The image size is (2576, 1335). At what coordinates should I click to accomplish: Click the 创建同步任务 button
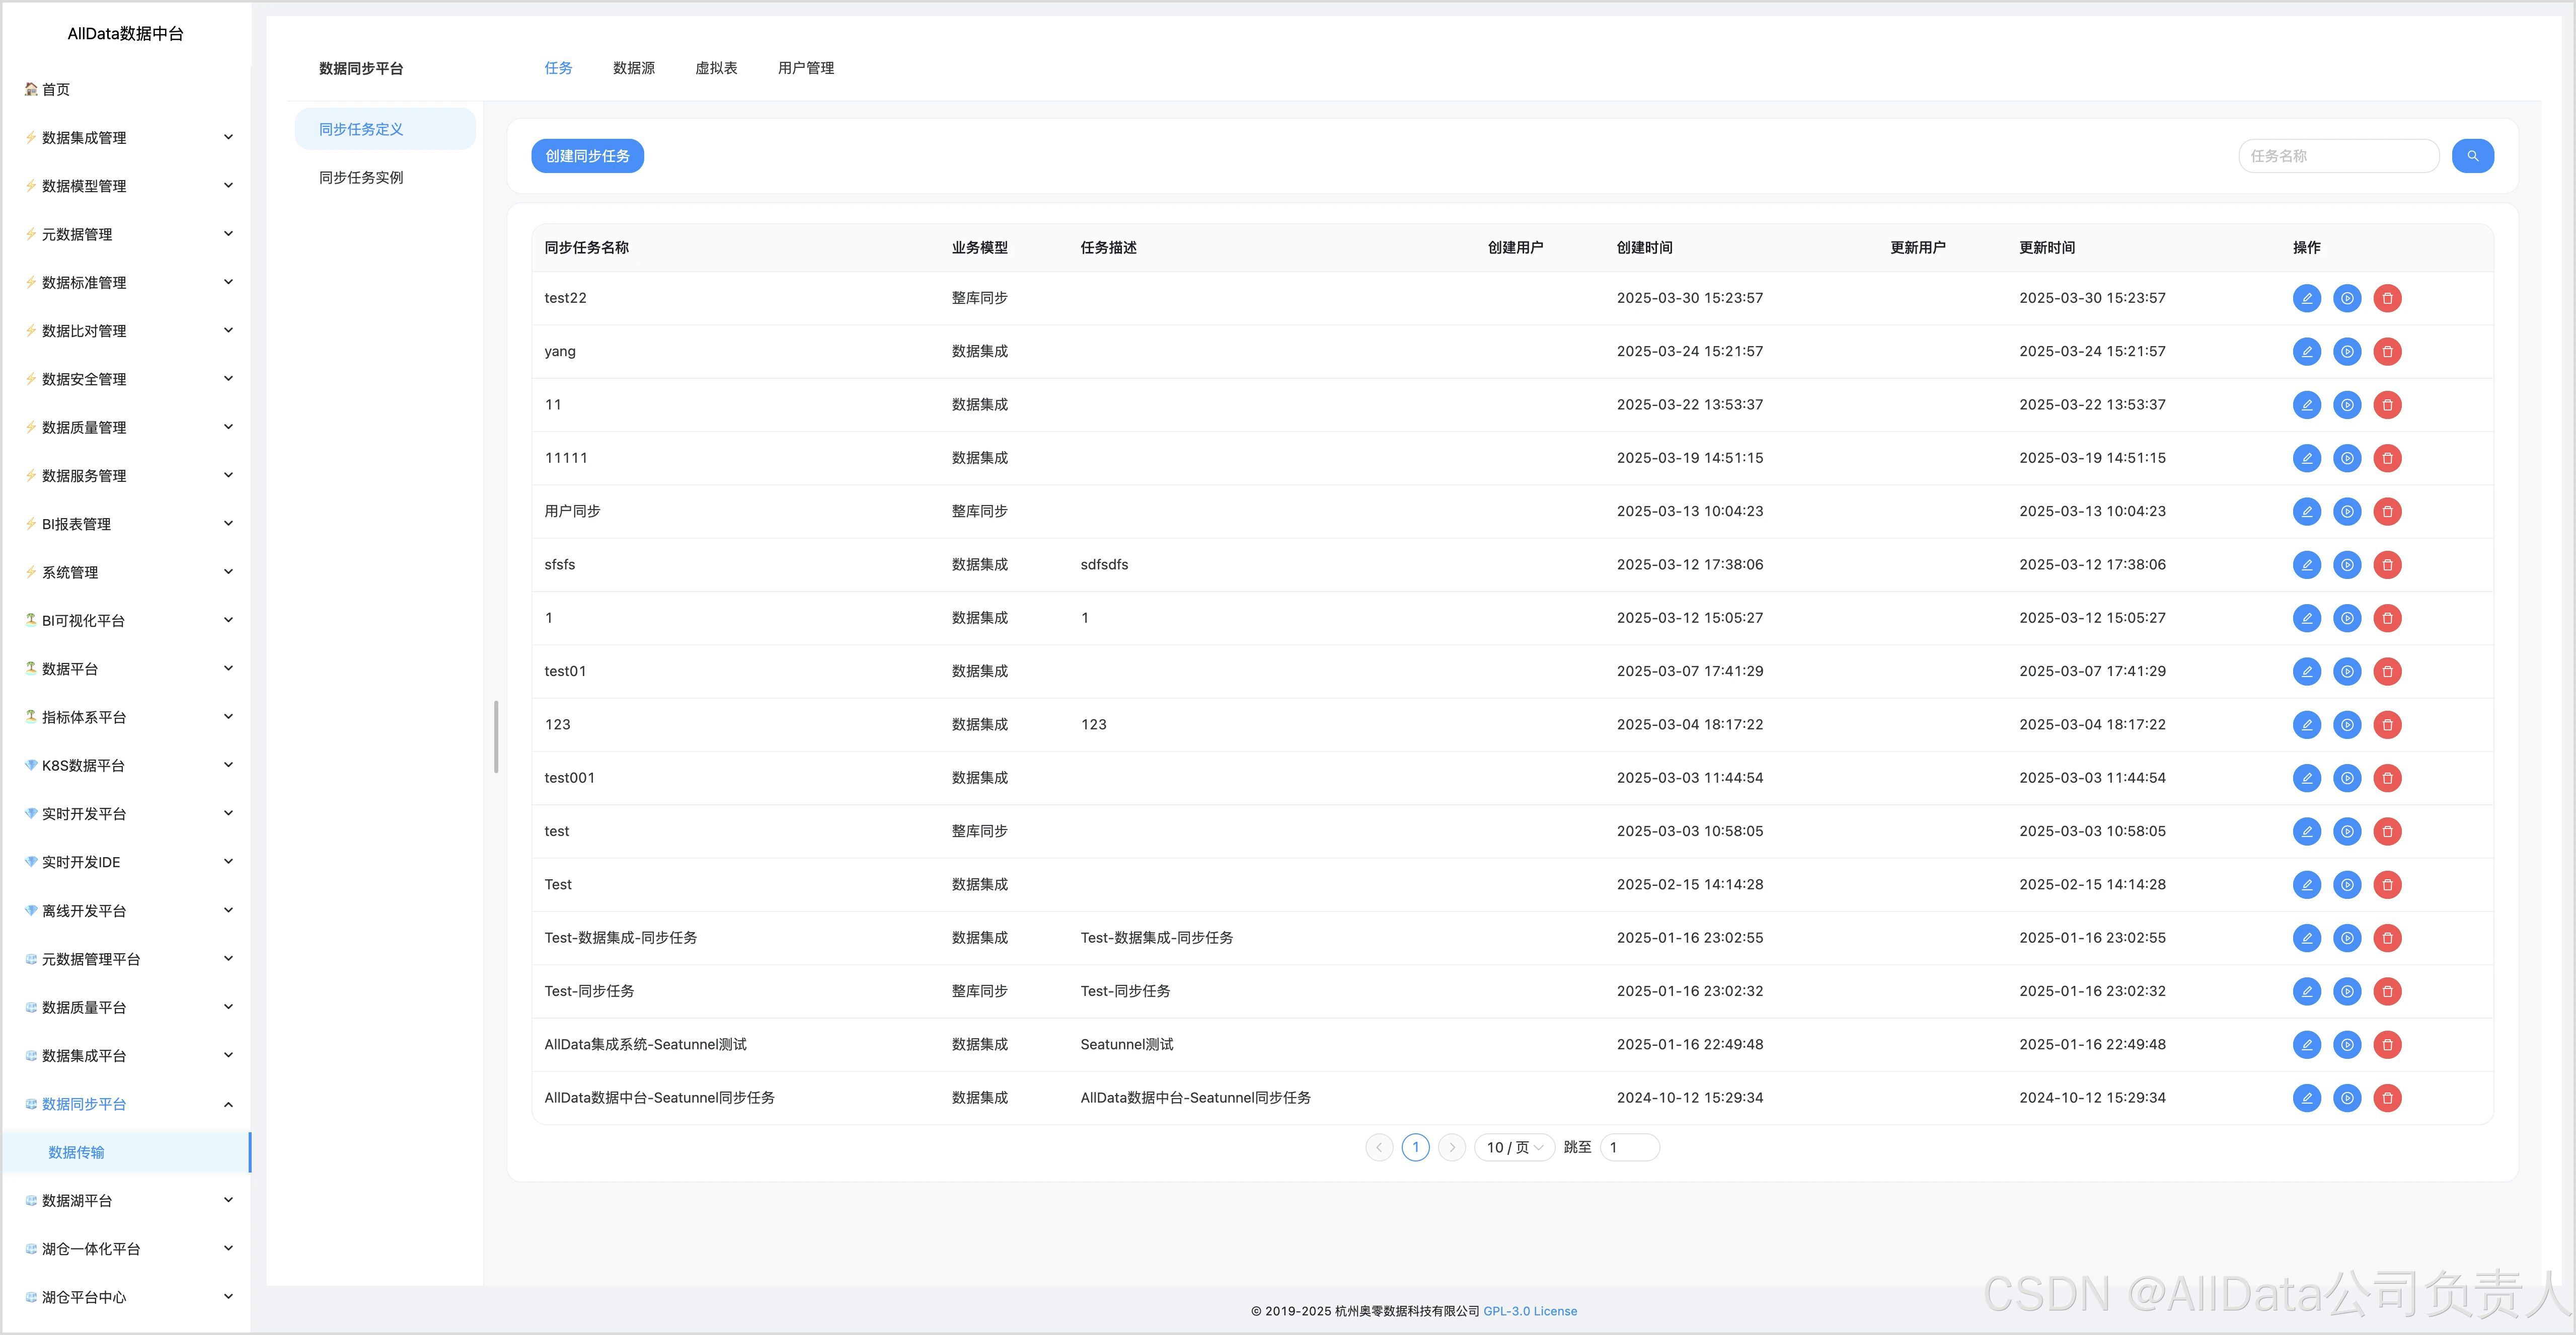point(587,156)
